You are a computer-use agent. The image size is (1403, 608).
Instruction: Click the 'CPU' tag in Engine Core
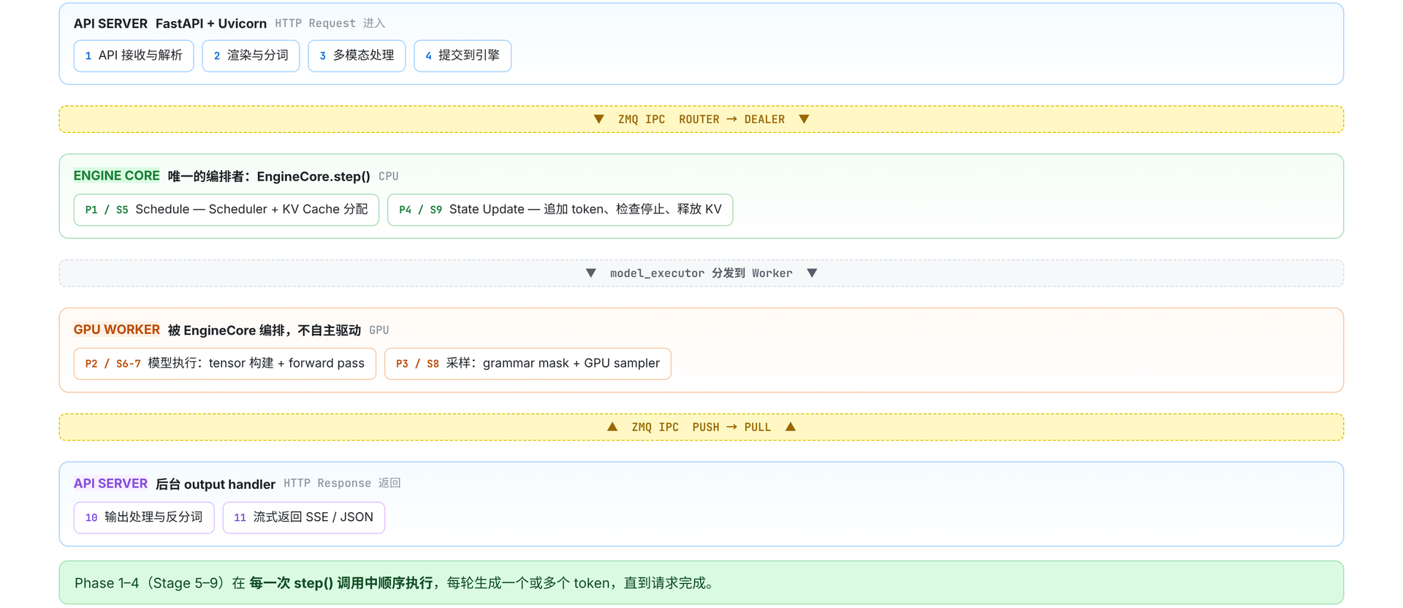tap(389, 177)
